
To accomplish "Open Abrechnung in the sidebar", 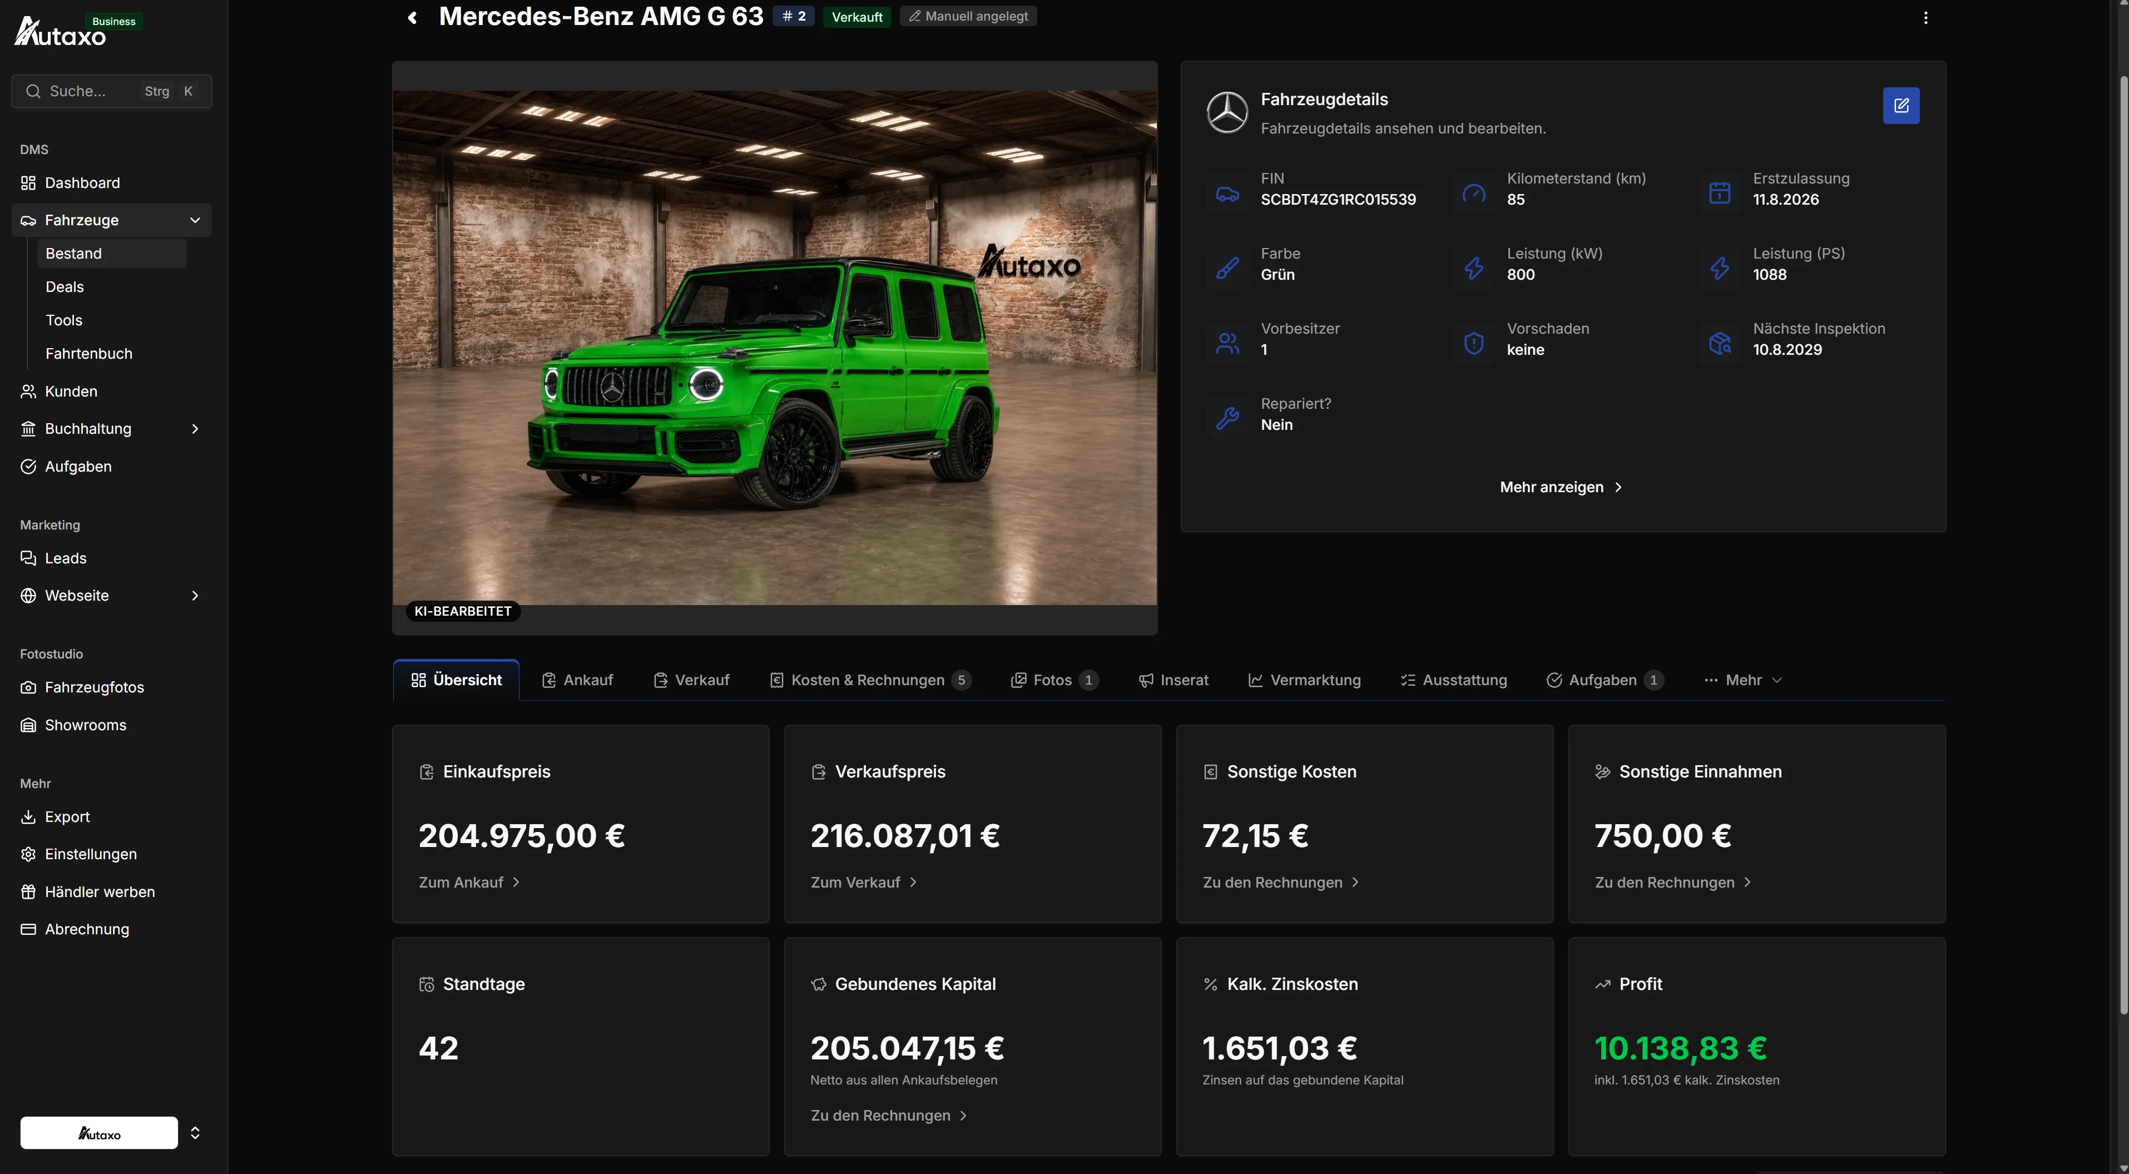I will (x=112, y=929).
